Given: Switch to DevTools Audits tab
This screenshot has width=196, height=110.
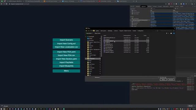Looking at the screenshot, I should pos(182,6).
